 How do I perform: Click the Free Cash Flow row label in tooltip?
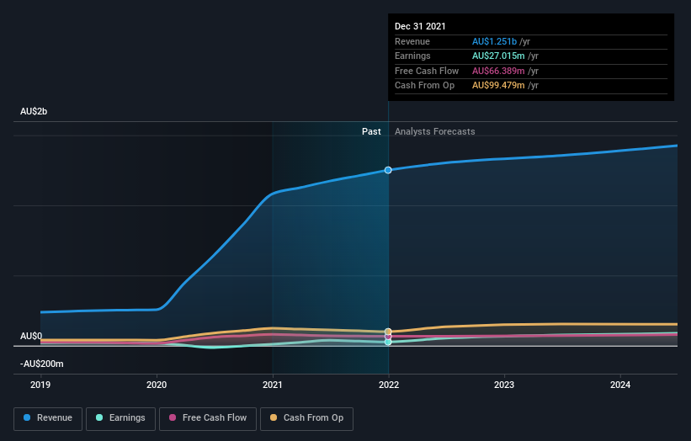pyautogui.click(x=427, y=71)
